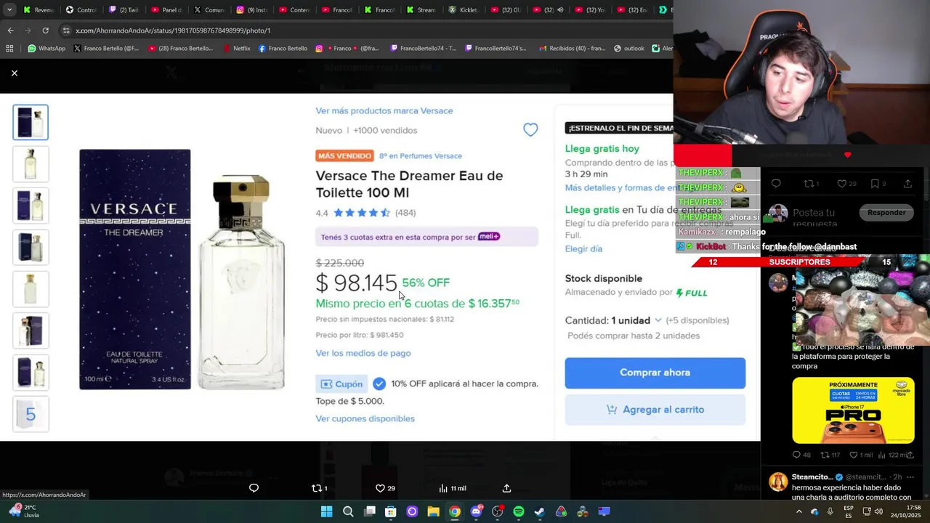Open the tab search dropdown arrow

[9, 10]
